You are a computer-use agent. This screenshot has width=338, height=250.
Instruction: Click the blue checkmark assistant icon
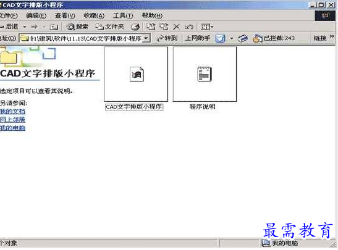221,38
